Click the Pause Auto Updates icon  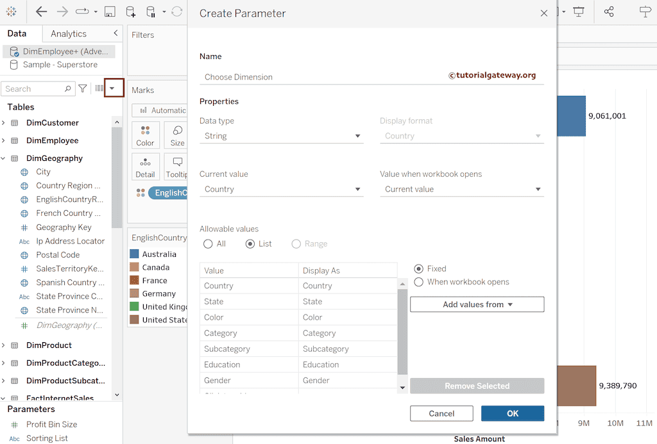click(x=151, y=12)
